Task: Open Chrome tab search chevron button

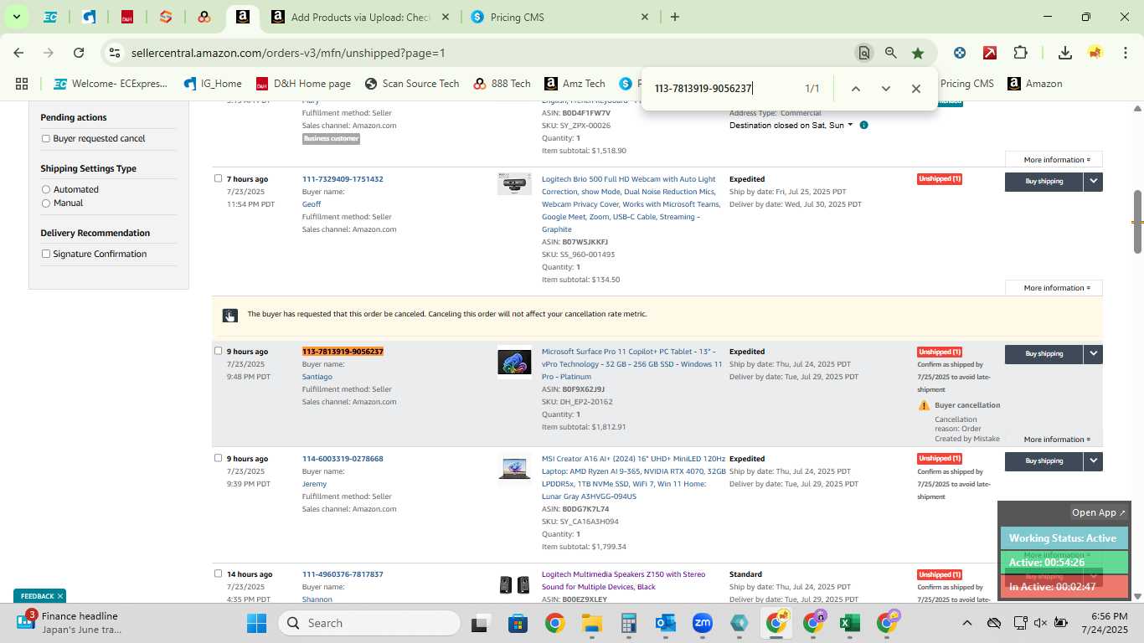Action: 16,17
